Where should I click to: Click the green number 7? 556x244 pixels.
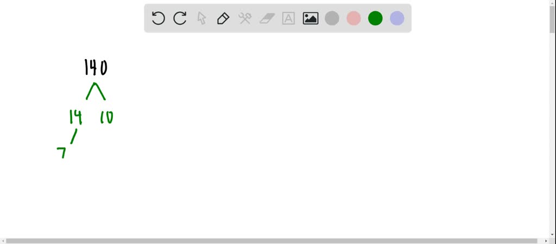(62, 152)
